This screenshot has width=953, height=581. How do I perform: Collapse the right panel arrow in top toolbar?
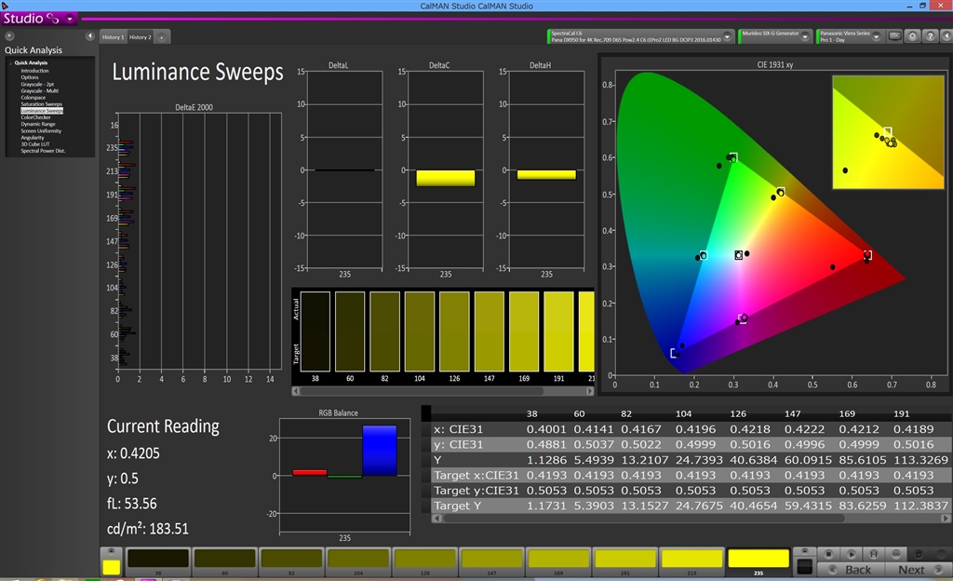click(x=946, y=36)
